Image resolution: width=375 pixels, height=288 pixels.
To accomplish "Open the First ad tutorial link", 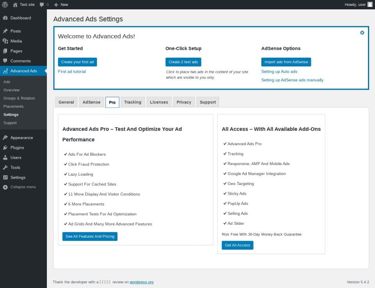I will coord(72,71).
